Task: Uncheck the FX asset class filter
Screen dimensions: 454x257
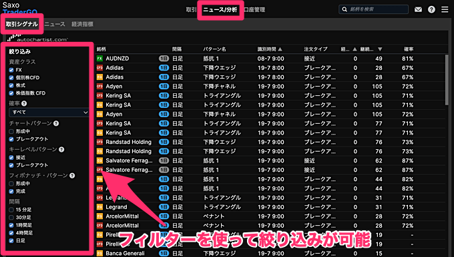Action: click(11, 70)
